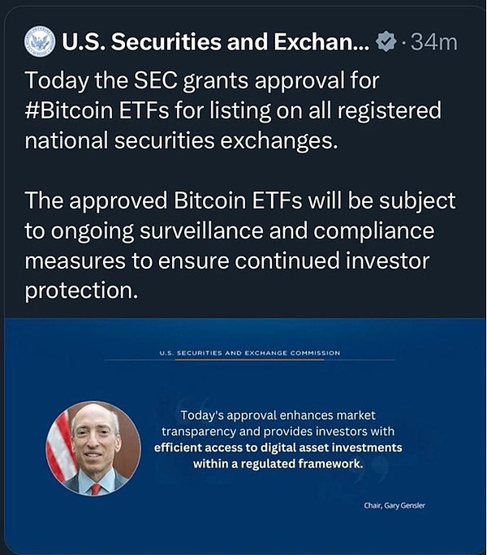Viewport: 487px width, 555px height.
Task: Click the American flag in the portrait
Action: 60,448
